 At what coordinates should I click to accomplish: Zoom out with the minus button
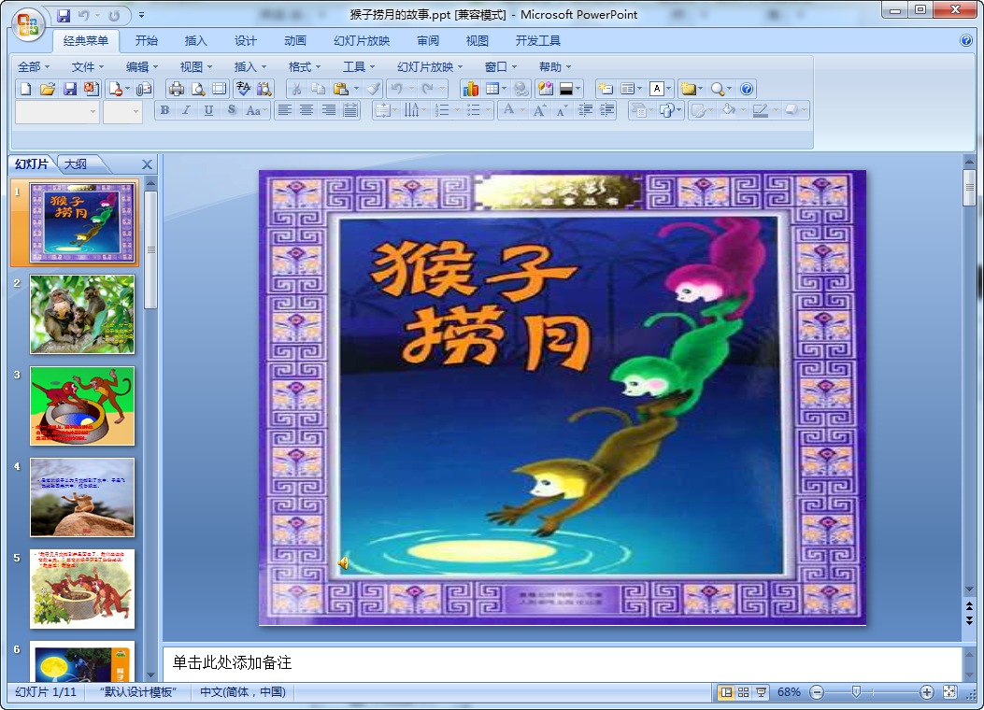click(x=817, y=692)
